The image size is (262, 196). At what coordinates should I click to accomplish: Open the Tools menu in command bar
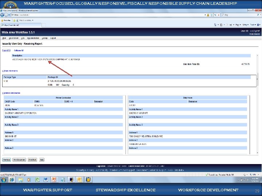pyautogui.click(x=253, y=25)
